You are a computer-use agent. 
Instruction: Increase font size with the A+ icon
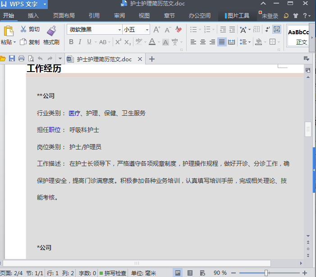(x=157, y=30)
